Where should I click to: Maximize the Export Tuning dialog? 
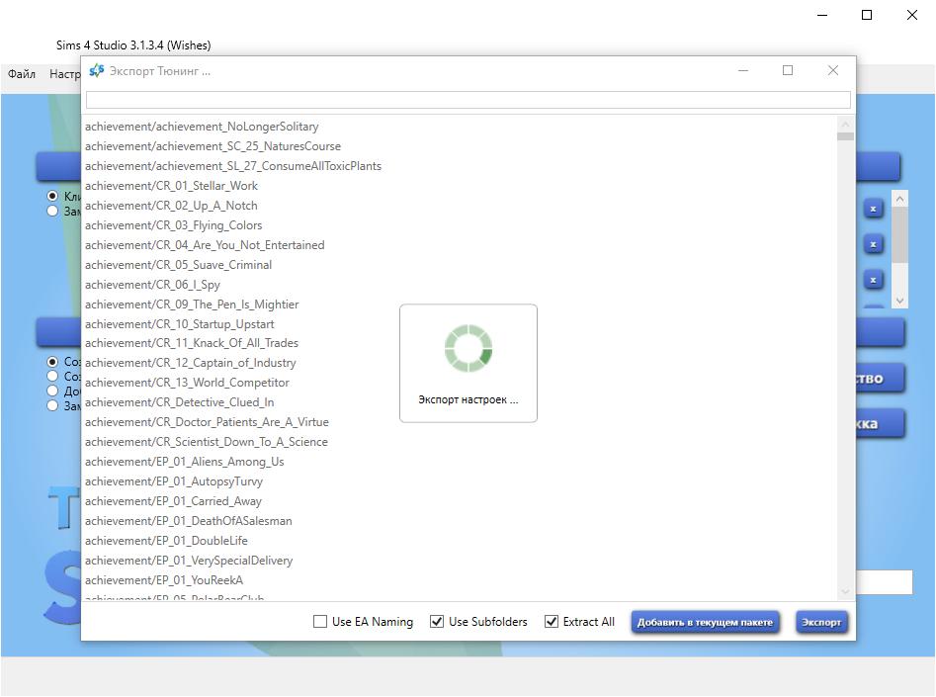click(x=788, y=70)
